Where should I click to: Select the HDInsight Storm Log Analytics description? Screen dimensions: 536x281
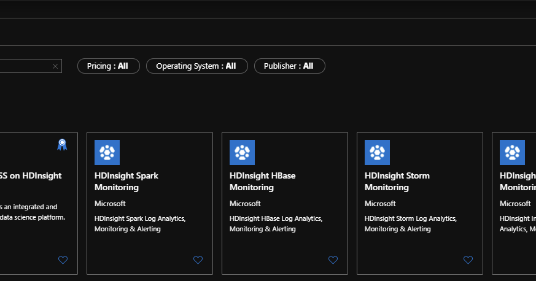[x=411, y=223]
